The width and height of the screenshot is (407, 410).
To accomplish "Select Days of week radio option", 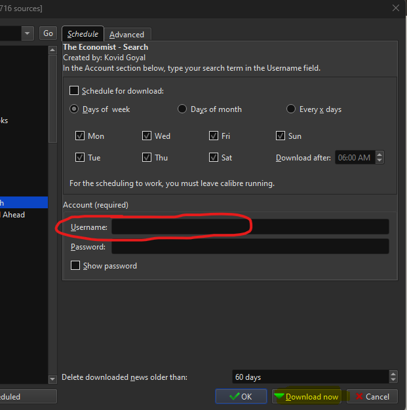I will tap(74, 109).
